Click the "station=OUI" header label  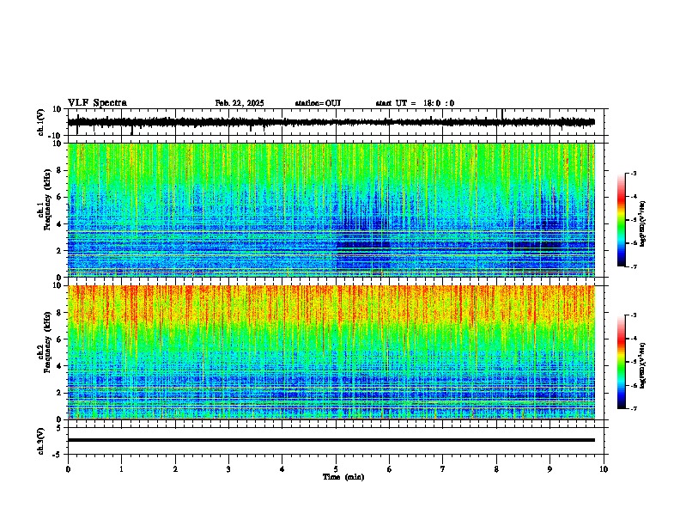(318, 103)
